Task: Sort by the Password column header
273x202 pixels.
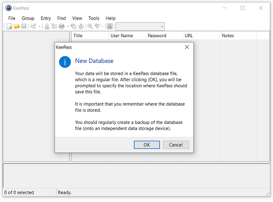Action: point(164,35)
